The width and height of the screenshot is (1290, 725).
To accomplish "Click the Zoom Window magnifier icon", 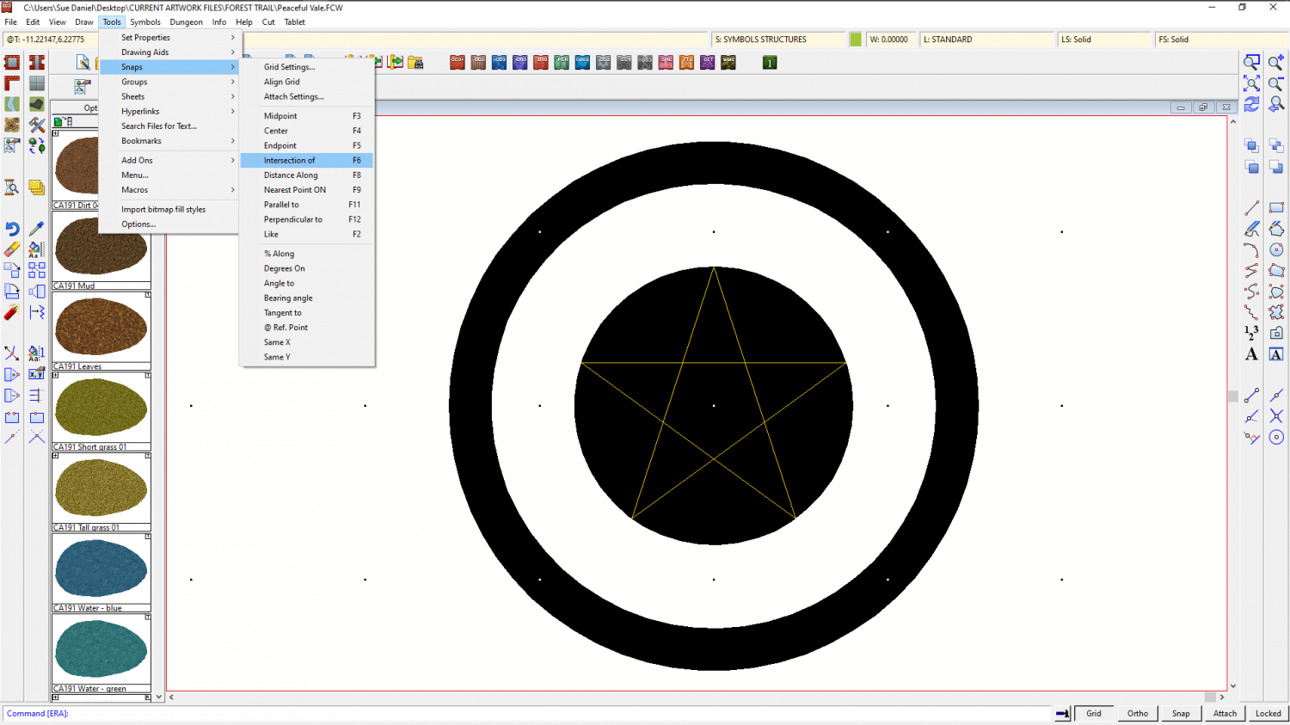I will click(1251, 62).
